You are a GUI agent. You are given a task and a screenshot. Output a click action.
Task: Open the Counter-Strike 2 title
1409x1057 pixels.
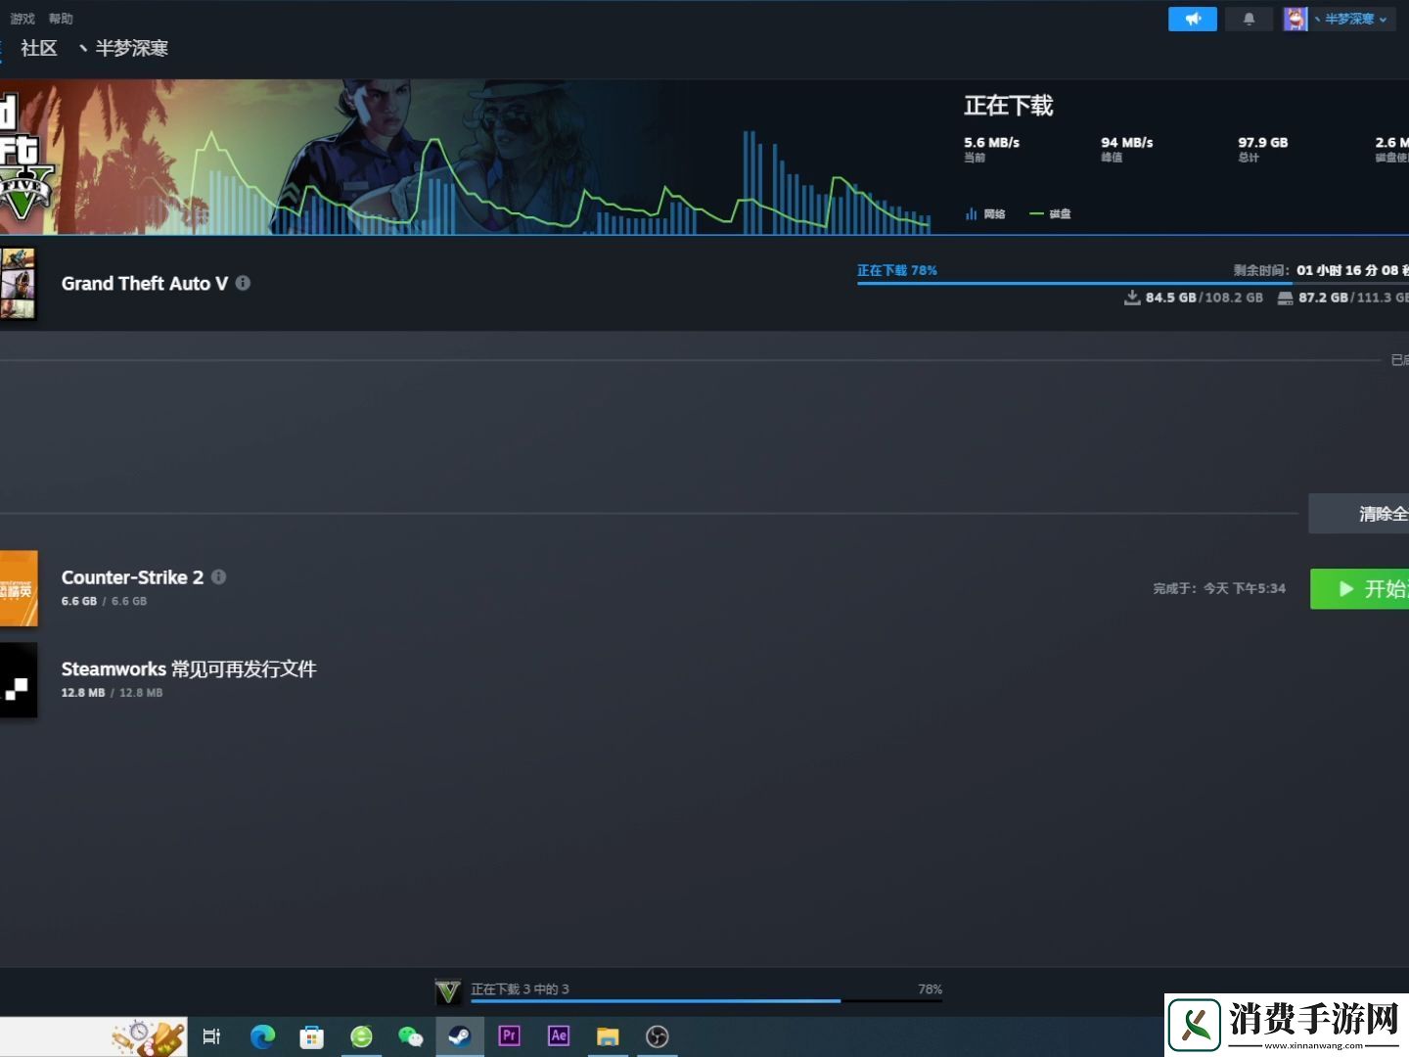coord(132,576)
